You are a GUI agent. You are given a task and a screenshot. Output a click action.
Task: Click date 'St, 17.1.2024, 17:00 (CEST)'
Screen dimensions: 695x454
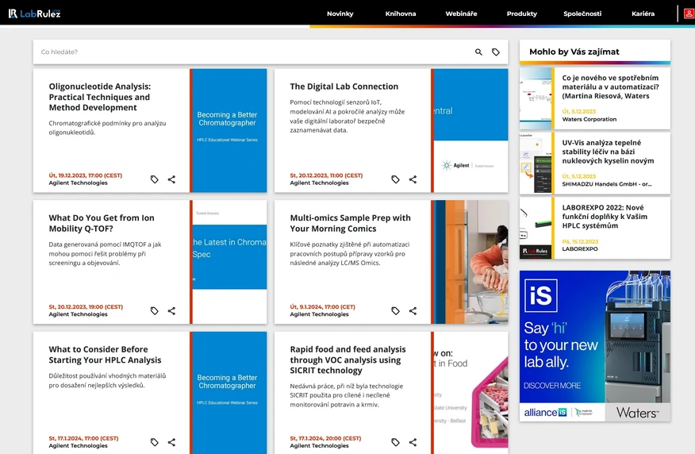coord(84,438)
